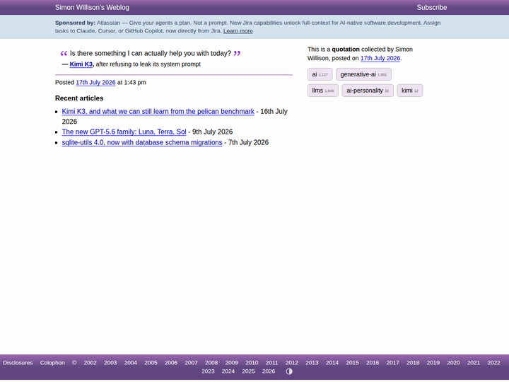Browse the 2018 archive
The width and height of the screenshot is (509, 382).
[x=413, y=363]
